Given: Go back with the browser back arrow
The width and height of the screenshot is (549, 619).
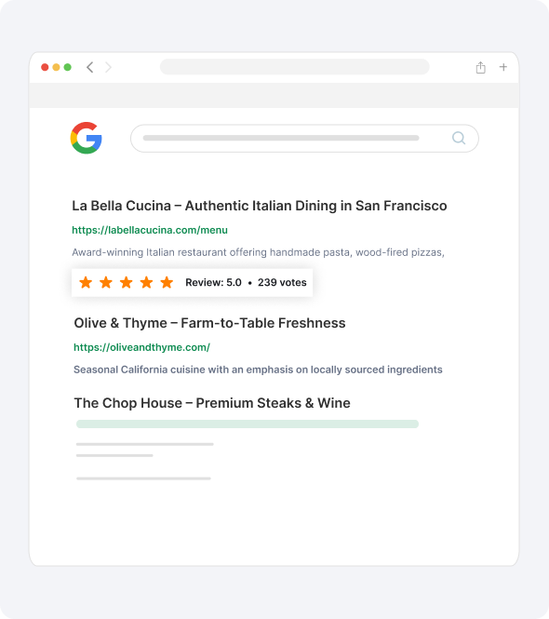Looking at the screenshot, I should coord(90,67).
